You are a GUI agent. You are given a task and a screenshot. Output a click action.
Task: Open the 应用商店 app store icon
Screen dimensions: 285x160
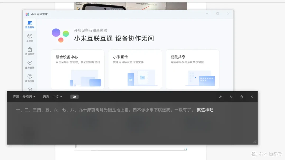point(30,51)
